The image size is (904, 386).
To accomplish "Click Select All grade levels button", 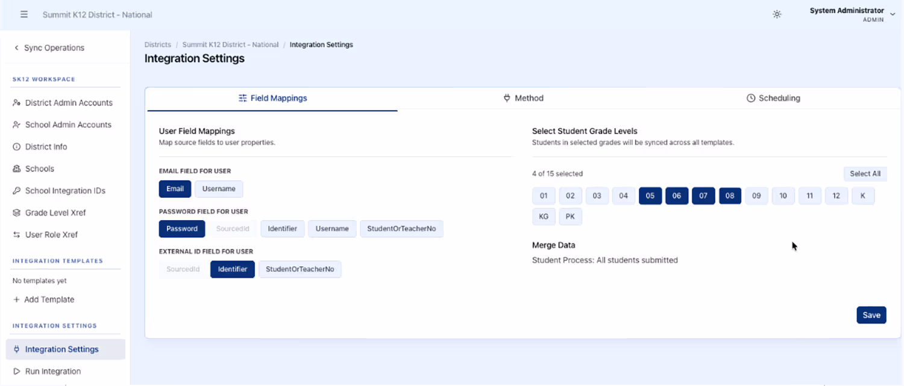I will 865,174.
